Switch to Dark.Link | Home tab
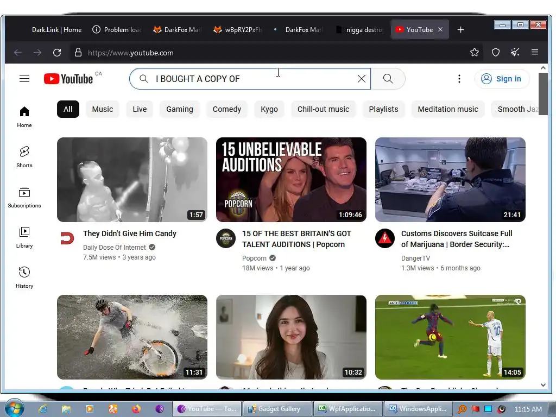556x417 pixels. pos(56,30)
